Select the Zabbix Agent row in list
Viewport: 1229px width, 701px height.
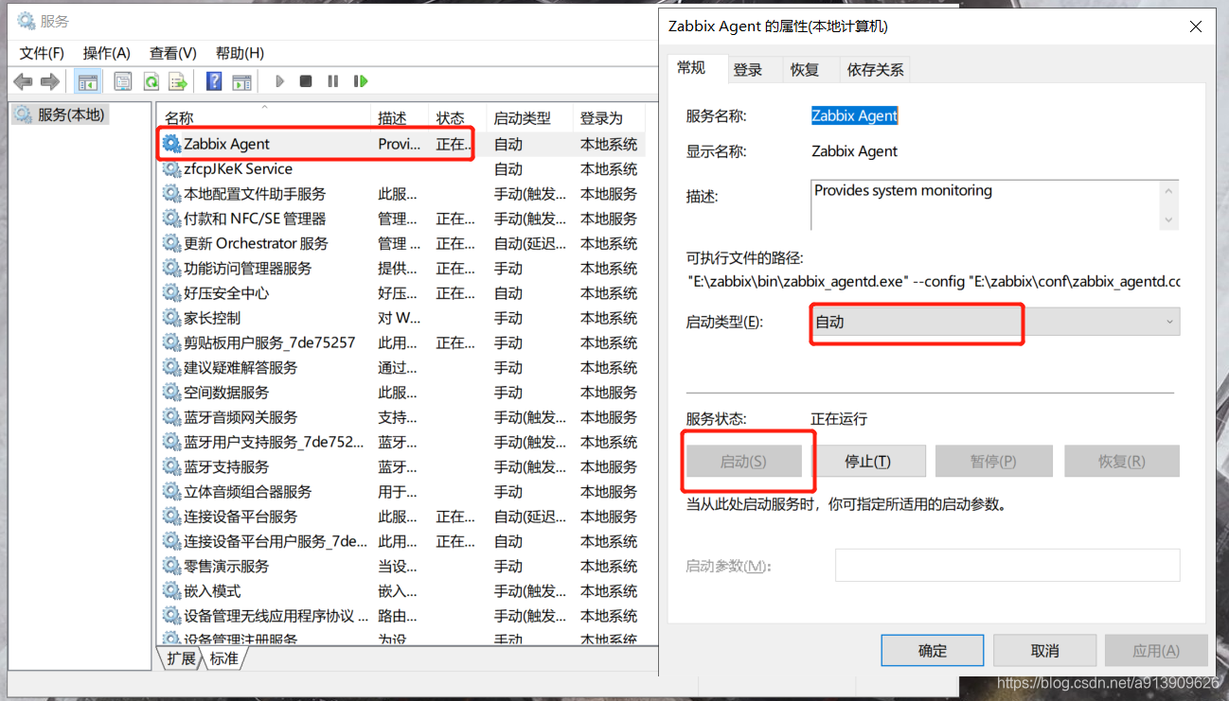tap(401, 144)
